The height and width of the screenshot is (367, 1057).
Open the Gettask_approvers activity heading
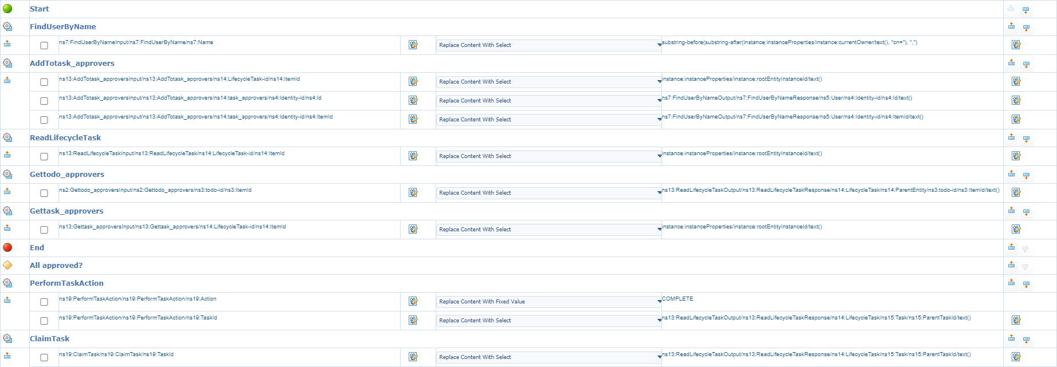[x=66, y=211]
